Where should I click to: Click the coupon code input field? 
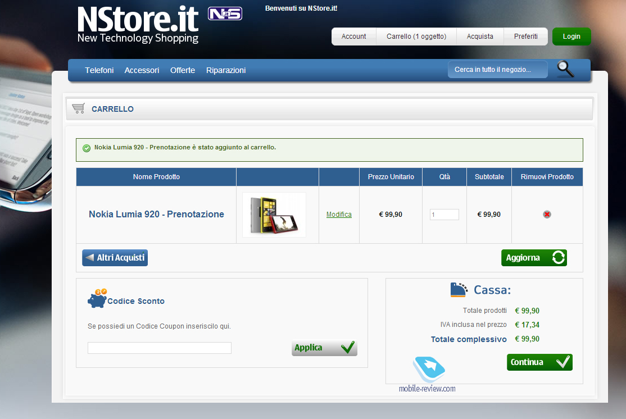tap(159, 348)
